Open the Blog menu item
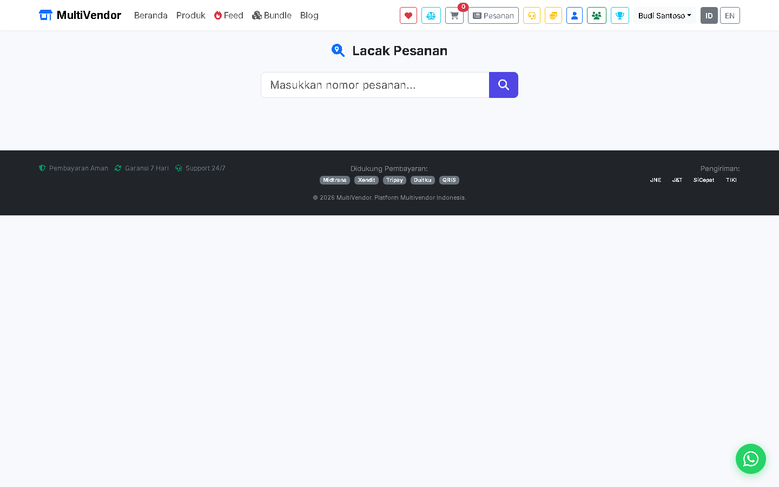 click(x=309, y=15)
